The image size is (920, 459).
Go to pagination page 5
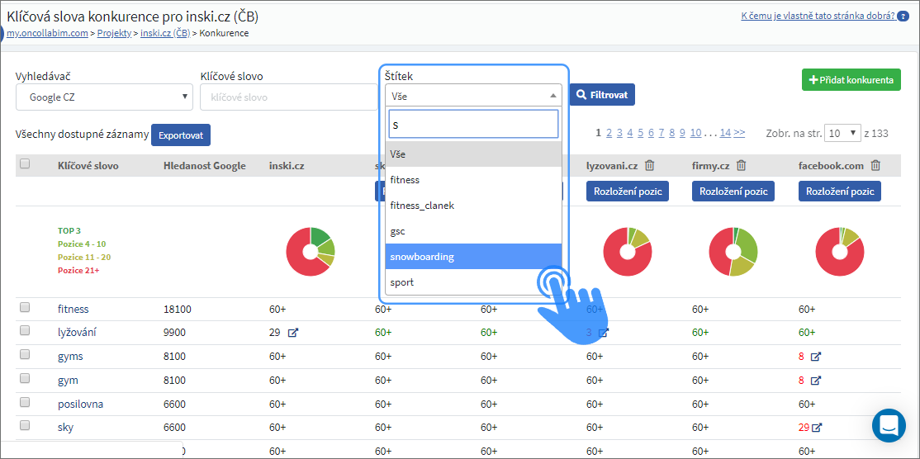[x=641, y=133]
